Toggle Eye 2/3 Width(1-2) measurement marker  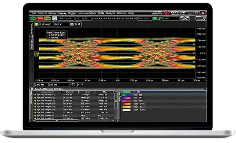[35, 95]
